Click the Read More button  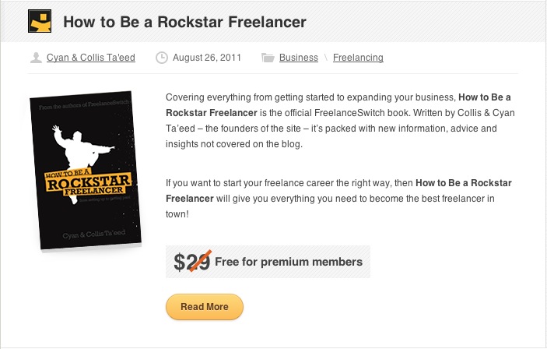point(205,307)
